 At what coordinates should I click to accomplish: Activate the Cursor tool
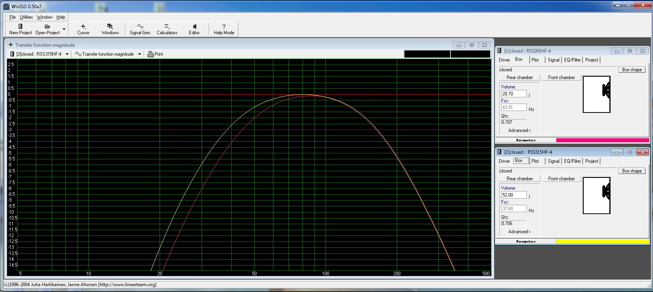click(83, 29)
